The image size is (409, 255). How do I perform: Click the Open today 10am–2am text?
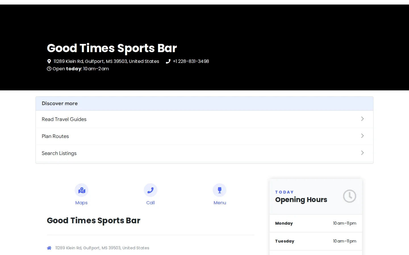tap(81, 69)
